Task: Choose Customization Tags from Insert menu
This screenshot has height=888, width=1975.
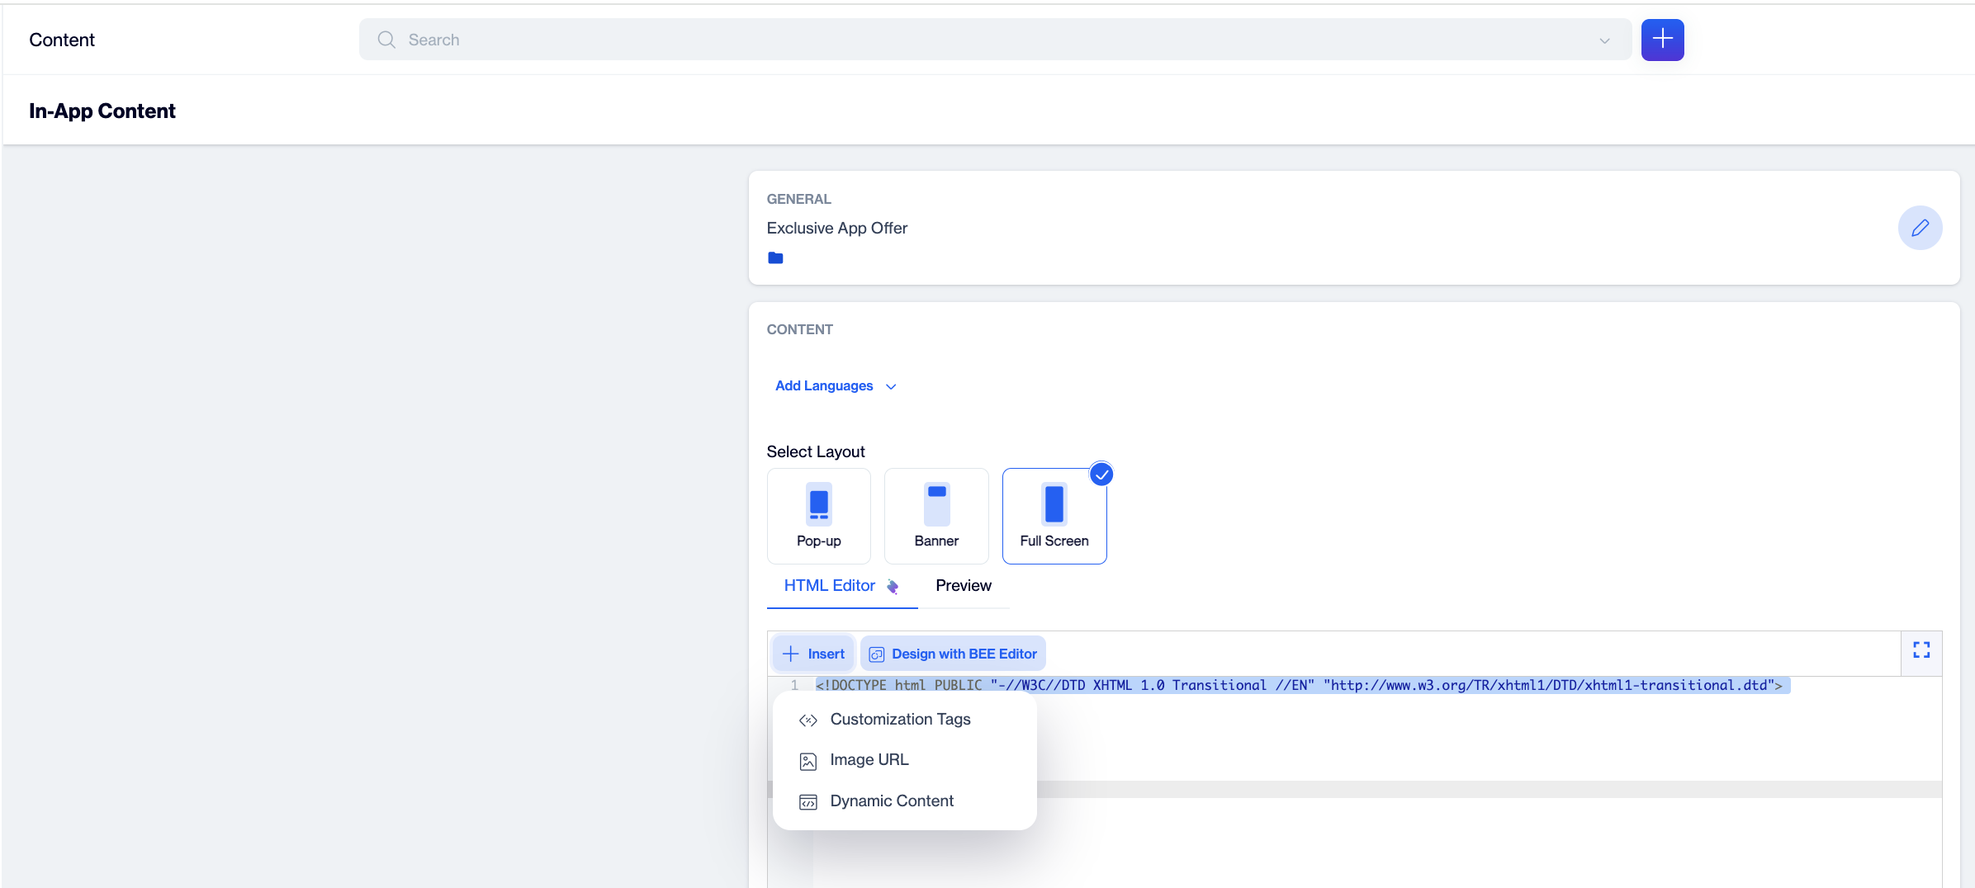Action: point(904,720)
